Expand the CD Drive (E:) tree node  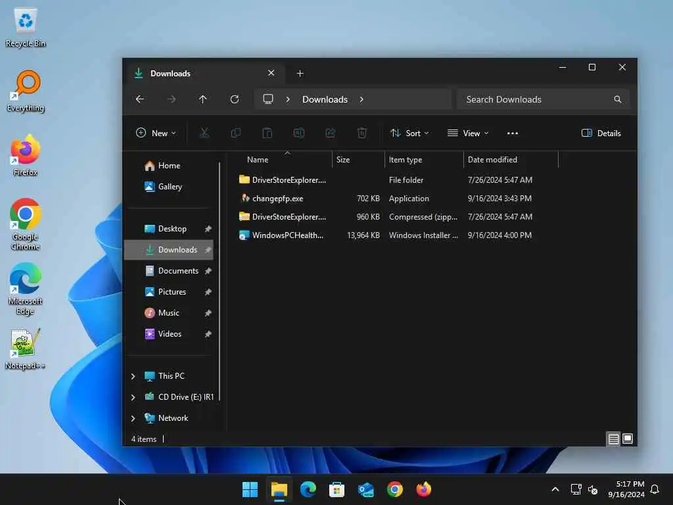[133, 397]
